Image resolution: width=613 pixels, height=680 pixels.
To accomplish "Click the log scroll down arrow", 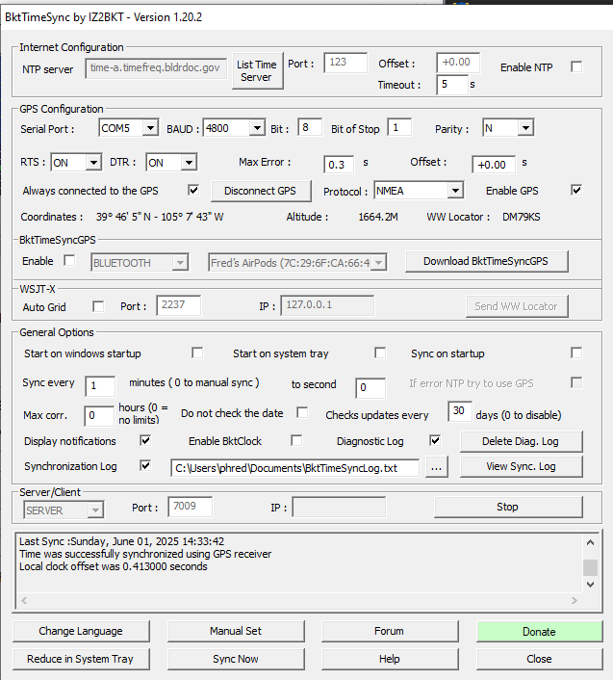I will click(x=590, y=584).
